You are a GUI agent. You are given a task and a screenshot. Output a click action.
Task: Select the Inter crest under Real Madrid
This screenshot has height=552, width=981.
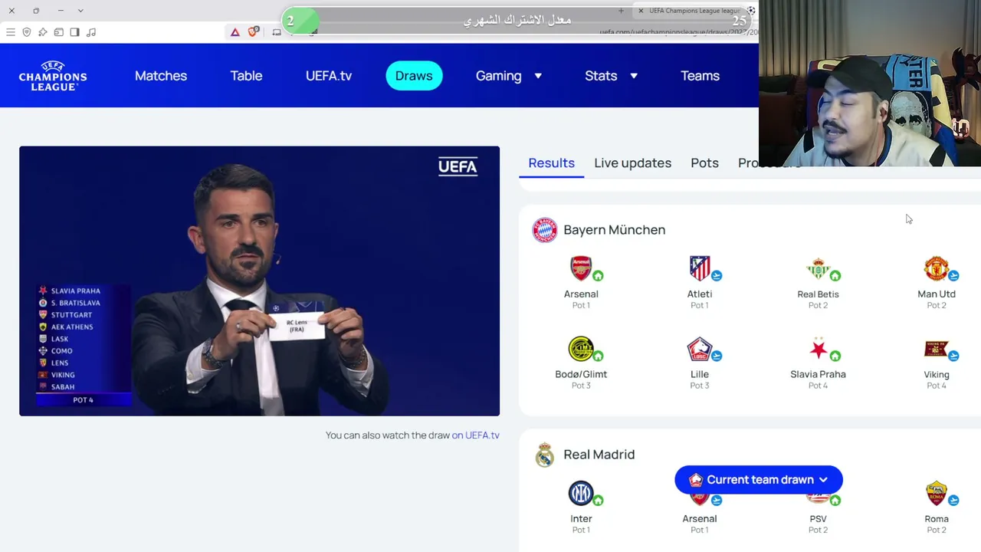(581, 493)
